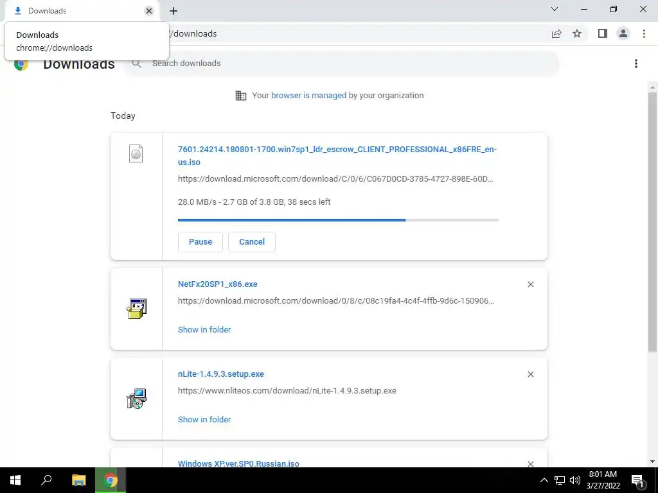The image size is (658, 493).
Task: Open the win7sp1 ISO file link
Action: pyautogui.click(x=337, y=155)
